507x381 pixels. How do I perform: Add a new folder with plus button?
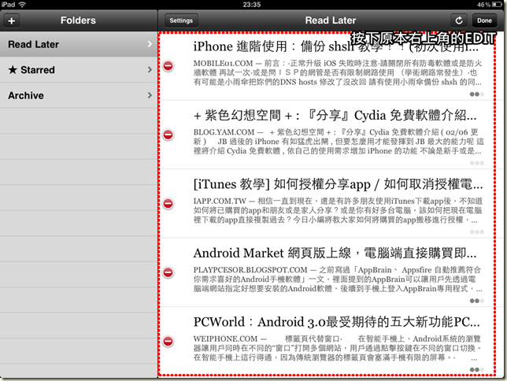12,20
